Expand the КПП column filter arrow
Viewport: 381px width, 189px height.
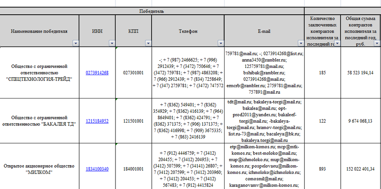pyautogui.click(x=148, y=43)
